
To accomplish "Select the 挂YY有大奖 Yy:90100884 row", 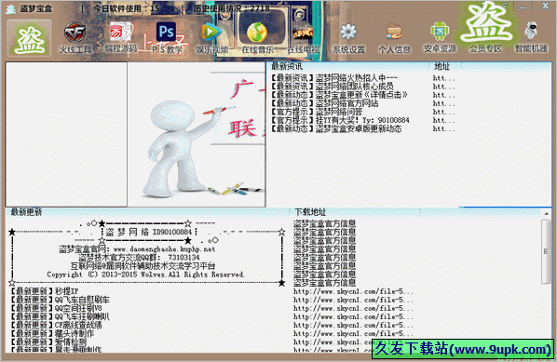I will [x=362, y=120].
